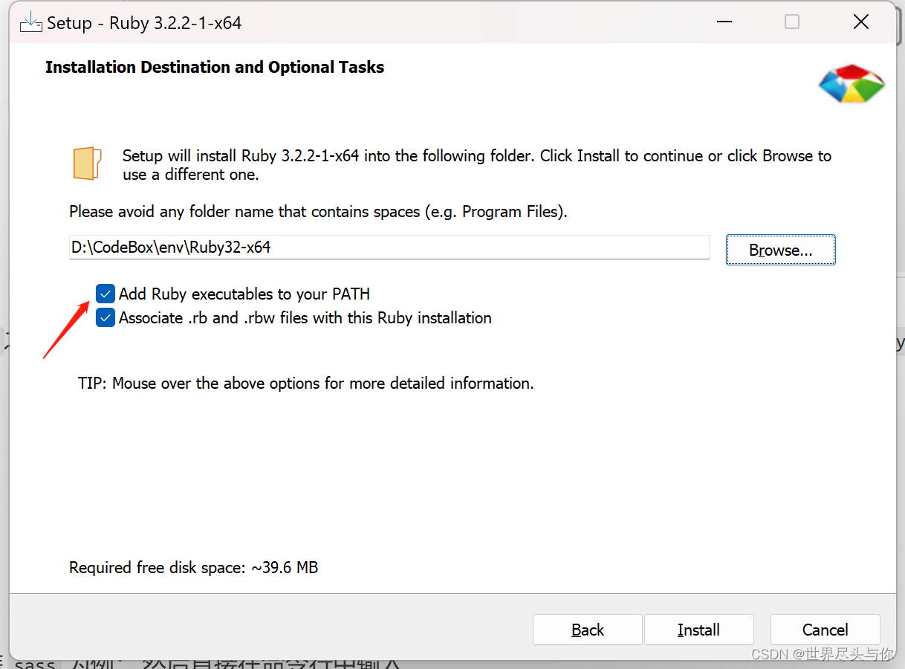Viewport: 905px width, 669px height.
Task: Click 'Setup will install Ruby 3.2.2-1-x64' description text
Action: click(477, 165)
